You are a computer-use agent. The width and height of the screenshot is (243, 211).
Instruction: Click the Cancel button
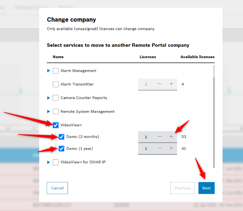(x=57, y=188)
